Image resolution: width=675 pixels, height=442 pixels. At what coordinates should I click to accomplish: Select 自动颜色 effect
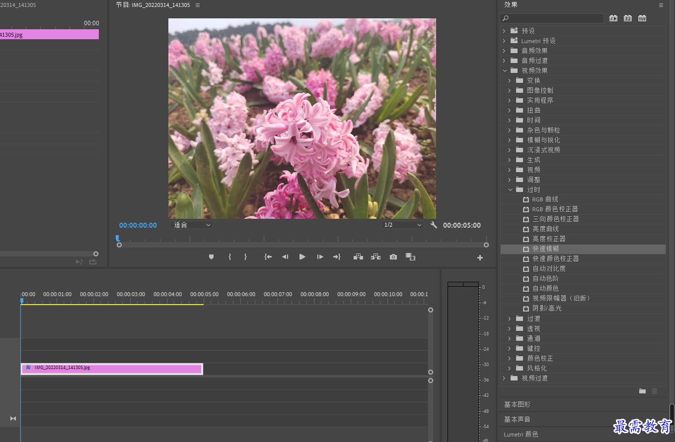[x=545, y=288]
